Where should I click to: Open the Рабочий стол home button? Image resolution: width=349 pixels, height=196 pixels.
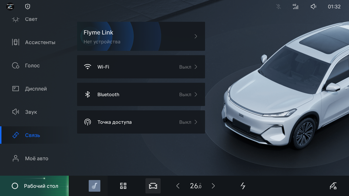[34, 186]
